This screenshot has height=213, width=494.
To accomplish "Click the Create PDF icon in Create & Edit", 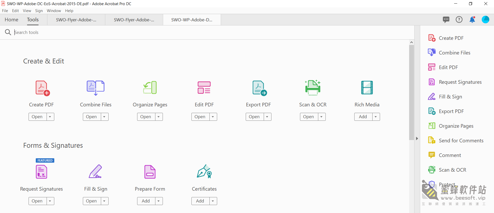I will click(x=42, y=88).
